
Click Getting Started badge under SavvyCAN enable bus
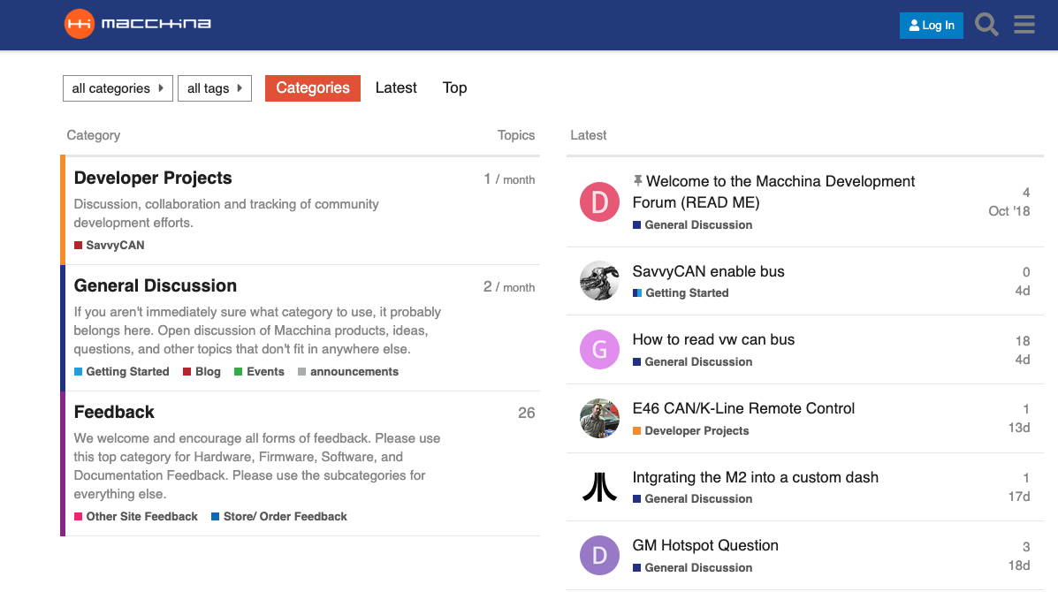click(x=681, y=293)
